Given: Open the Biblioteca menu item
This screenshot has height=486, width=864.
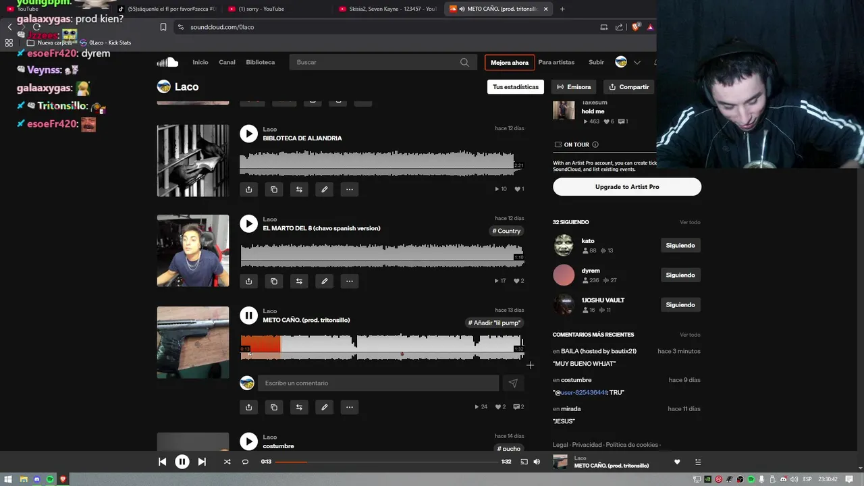Looking at the screenshot, I should click(261, 62).
